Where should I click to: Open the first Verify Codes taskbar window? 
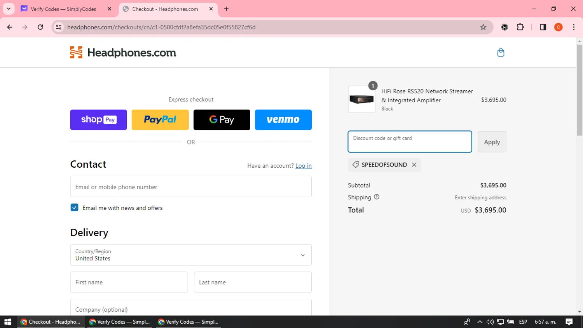(x=120, y=322)
